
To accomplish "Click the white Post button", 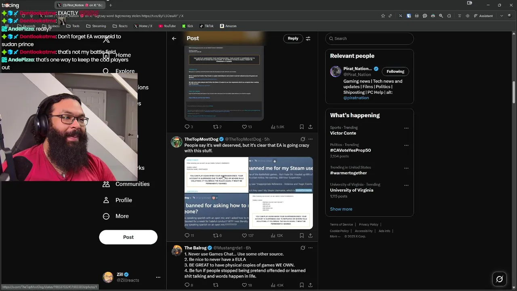I will tap(128, 237).
